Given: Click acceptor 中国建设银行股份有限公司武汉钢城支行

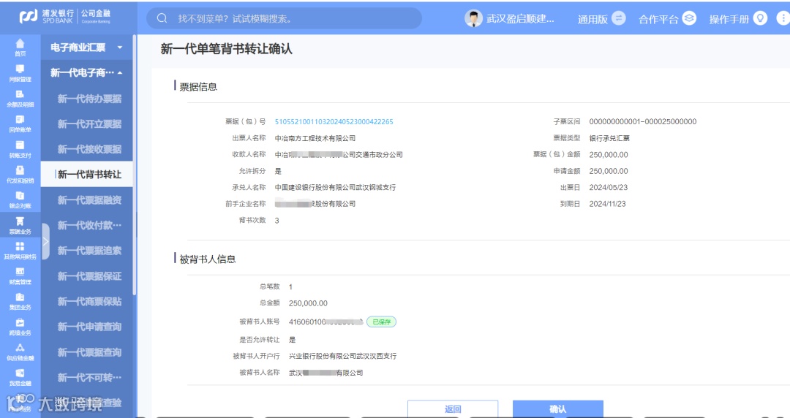Looking at the screenshot, I should (x=335, y=187).
